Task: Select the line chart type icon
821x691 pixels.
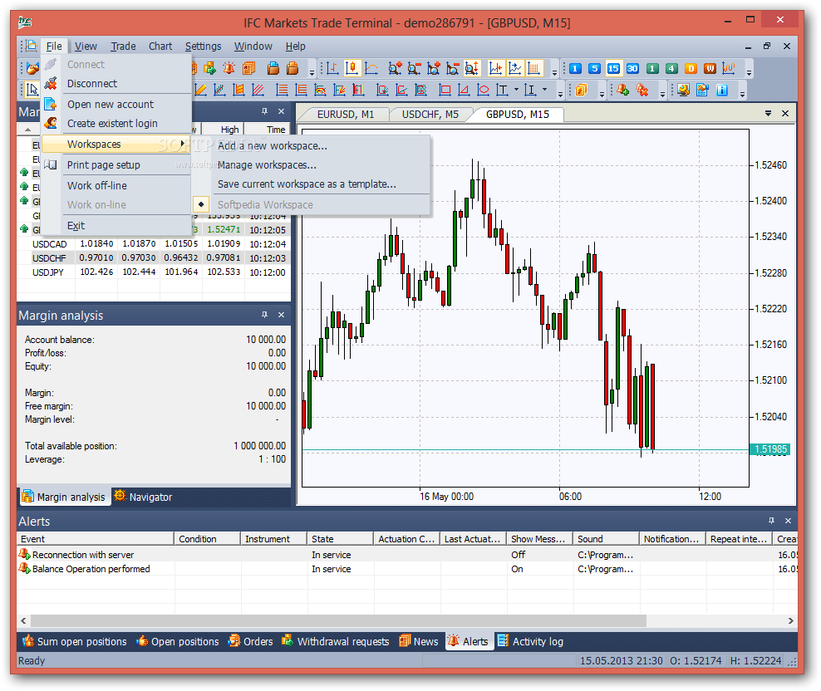Action: [x=371, y=69]
